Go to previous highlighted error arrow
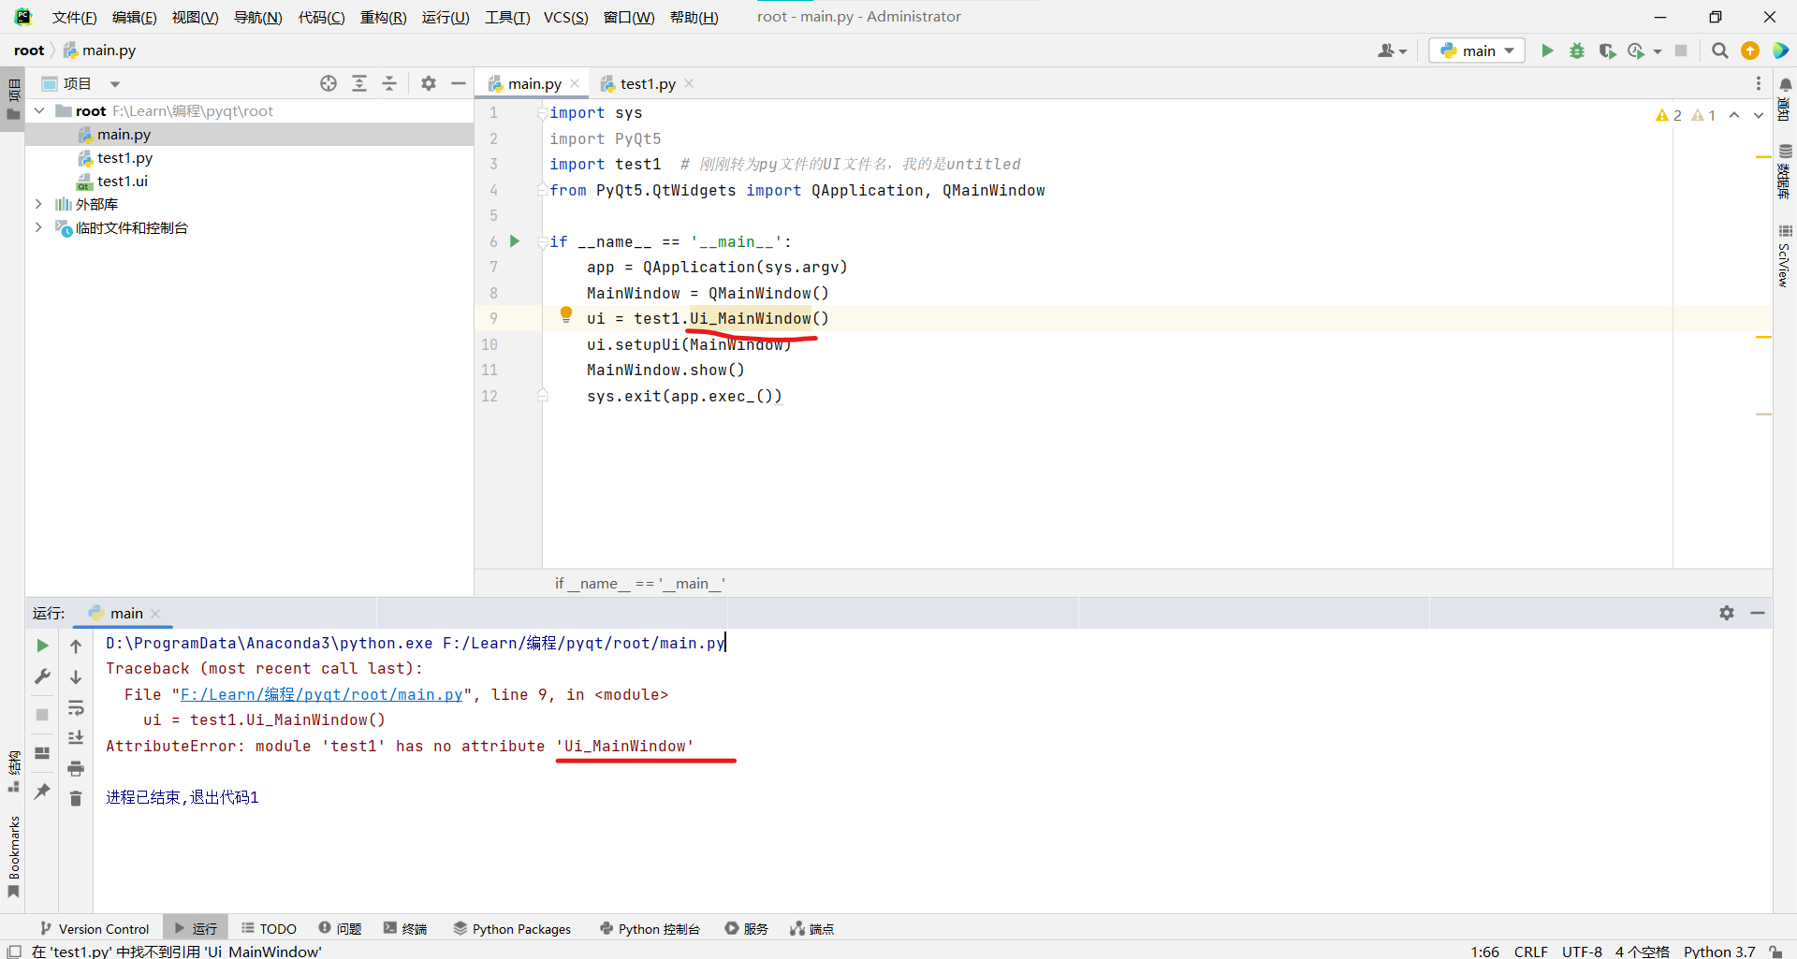The width and height of the screenshot is (1797, 959). pos(1734,115)
